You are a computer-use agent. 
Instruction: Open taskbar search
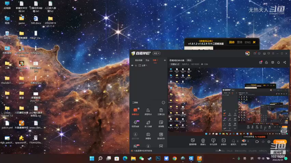tap(100, 158)
